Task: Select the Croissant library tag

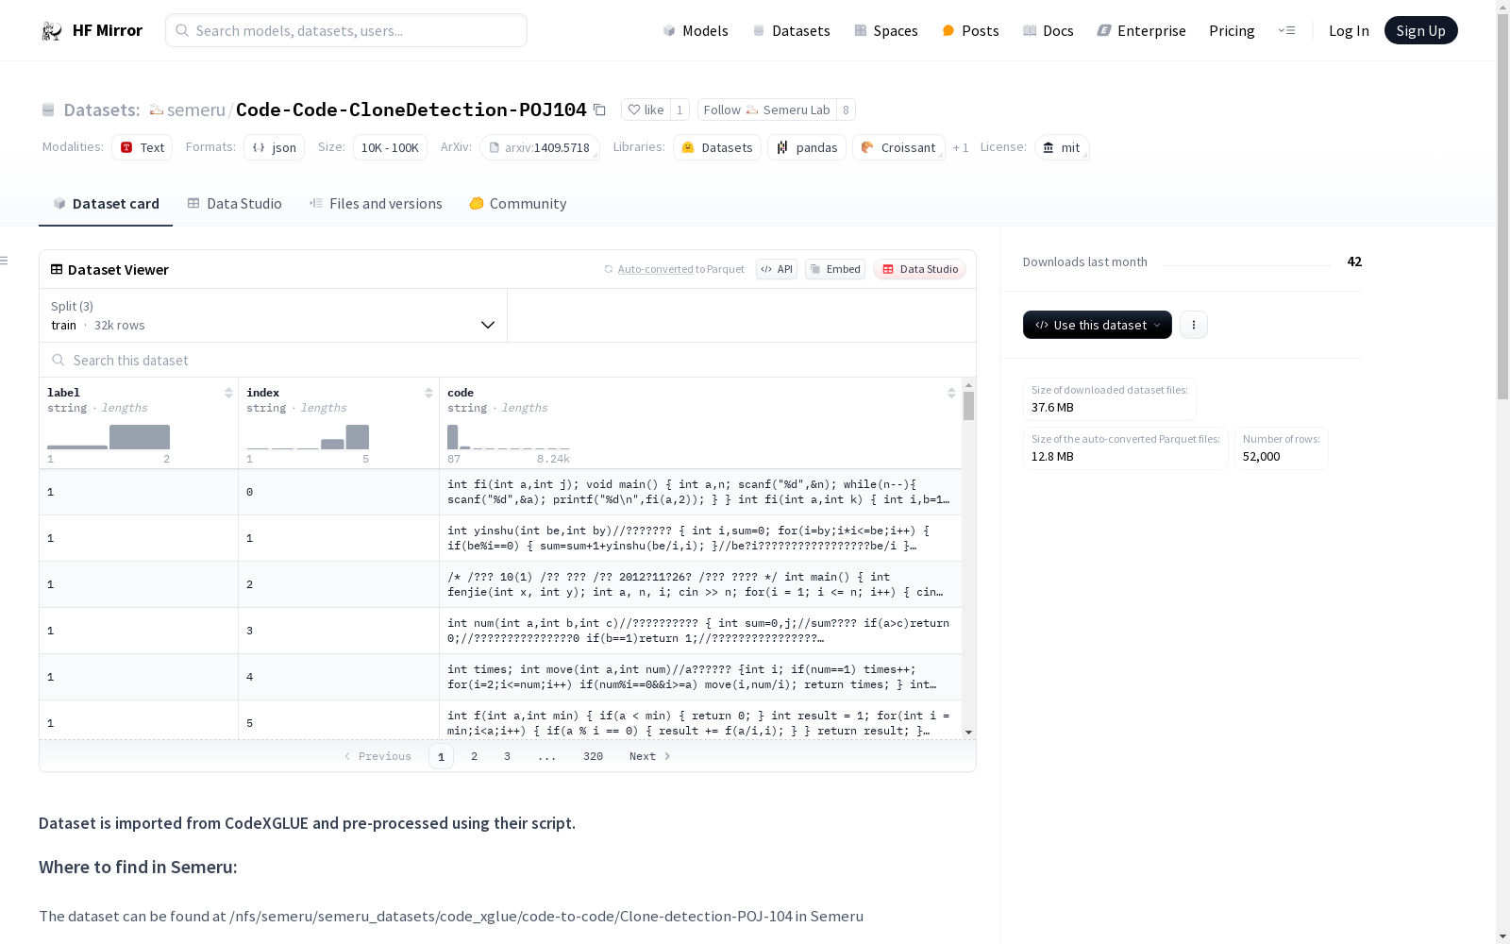Action: coord(898,147)
